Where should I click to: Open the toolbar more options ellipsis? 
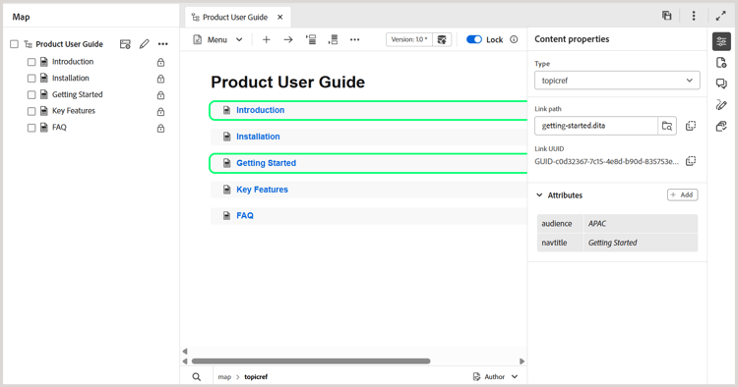355,40
